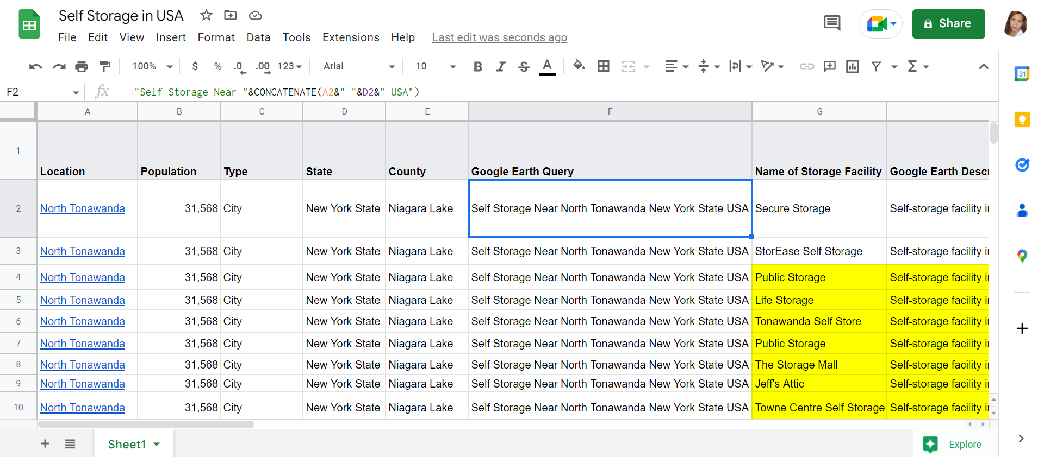Toggle italic text formatting

click(x=501, y=66)
